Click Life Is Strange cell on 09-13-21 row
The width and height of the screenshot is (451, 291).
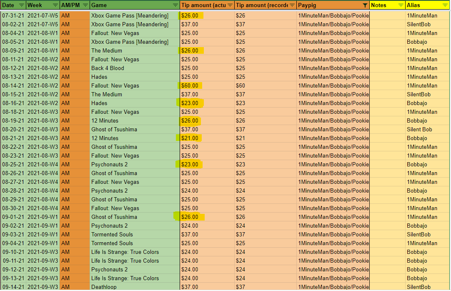click(x=135, y=278)
